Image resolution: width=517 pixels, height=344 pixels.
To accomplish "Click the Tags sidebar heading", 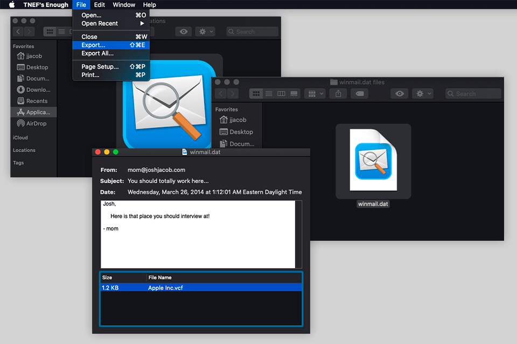I will click(18, 163).
